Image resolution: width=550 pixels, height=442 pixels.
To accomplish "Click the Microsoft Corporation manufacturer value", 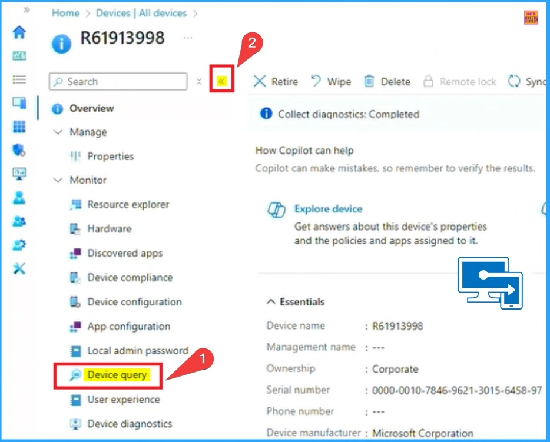I will click(x=423, y=433).
